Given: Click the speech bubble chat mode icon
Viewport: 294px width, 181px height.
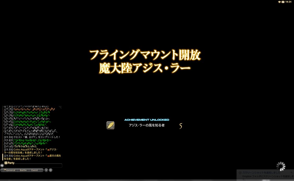Looking at the screenshot, I should pyautogui.click(x=2, y=166).
